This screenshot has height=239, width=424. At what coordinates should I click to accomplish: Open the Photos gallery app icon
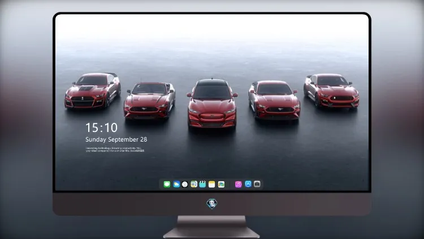click(221, 184)
